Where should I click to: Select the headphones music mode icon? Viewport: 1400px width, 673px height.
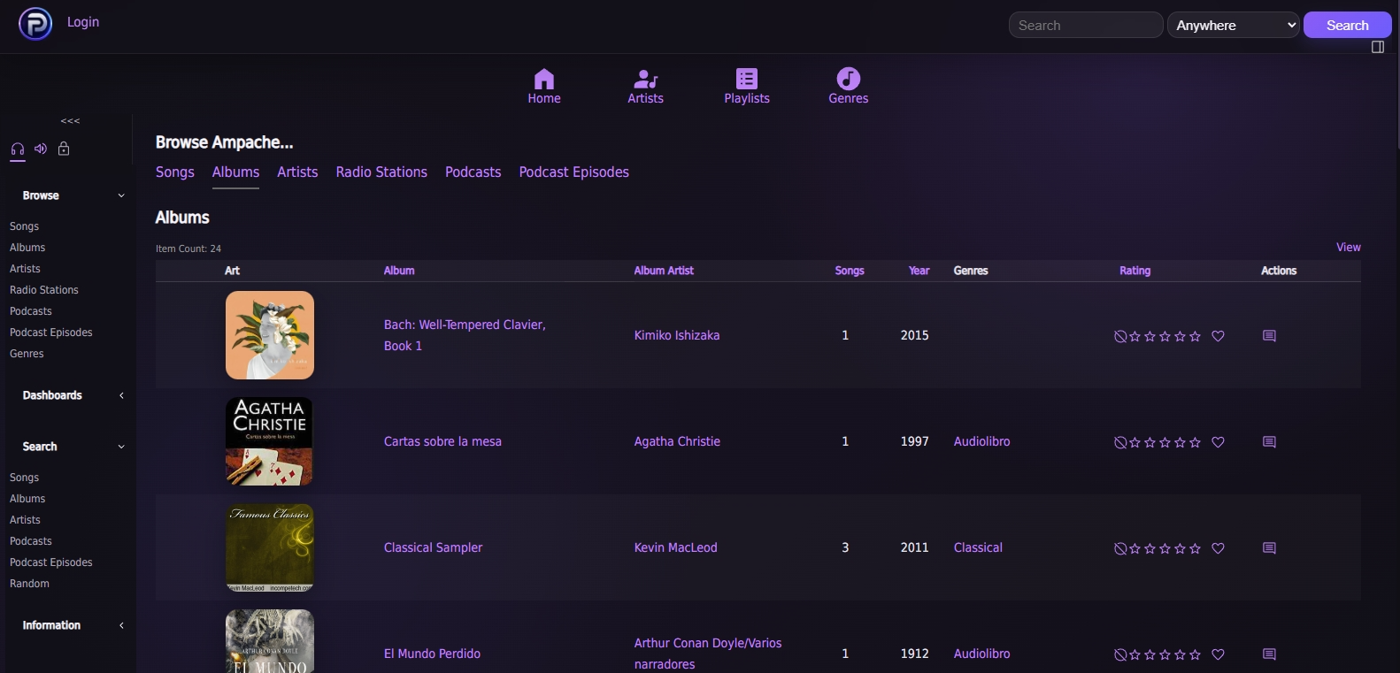tap(17, 149)
